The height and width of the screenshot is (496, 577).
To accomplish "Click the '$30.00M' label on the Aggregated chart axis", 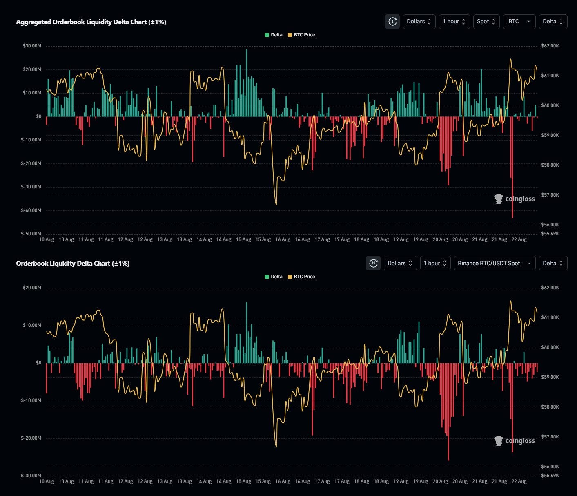I will pyautogui.click(x=32, y=46).
